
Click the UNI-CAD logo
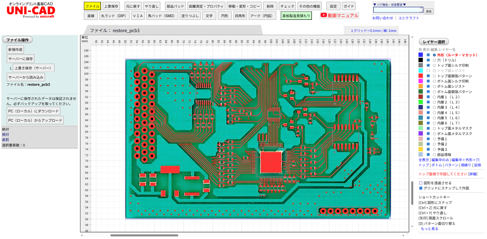pyautogui.click(x=31, y=11)
